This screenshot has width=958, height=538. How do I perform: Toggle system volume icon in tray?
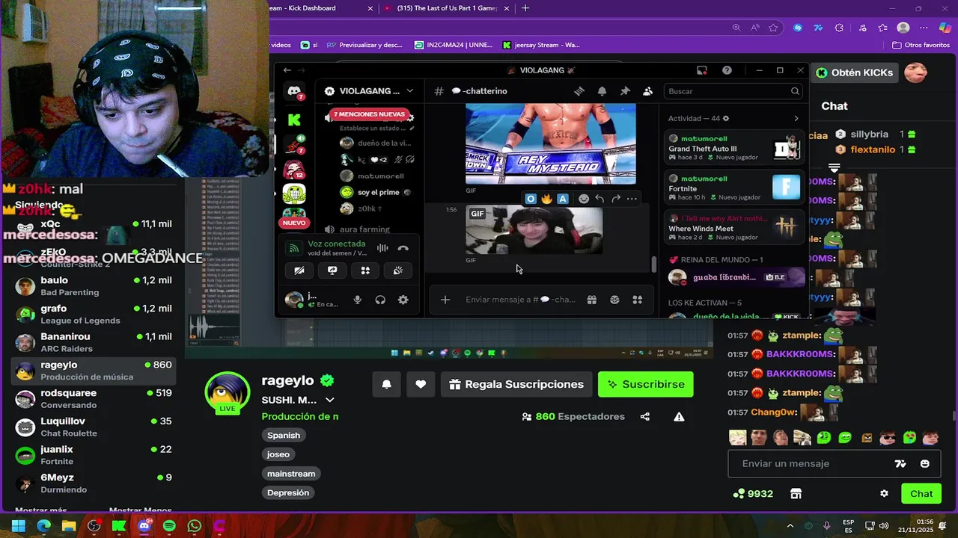884,526
